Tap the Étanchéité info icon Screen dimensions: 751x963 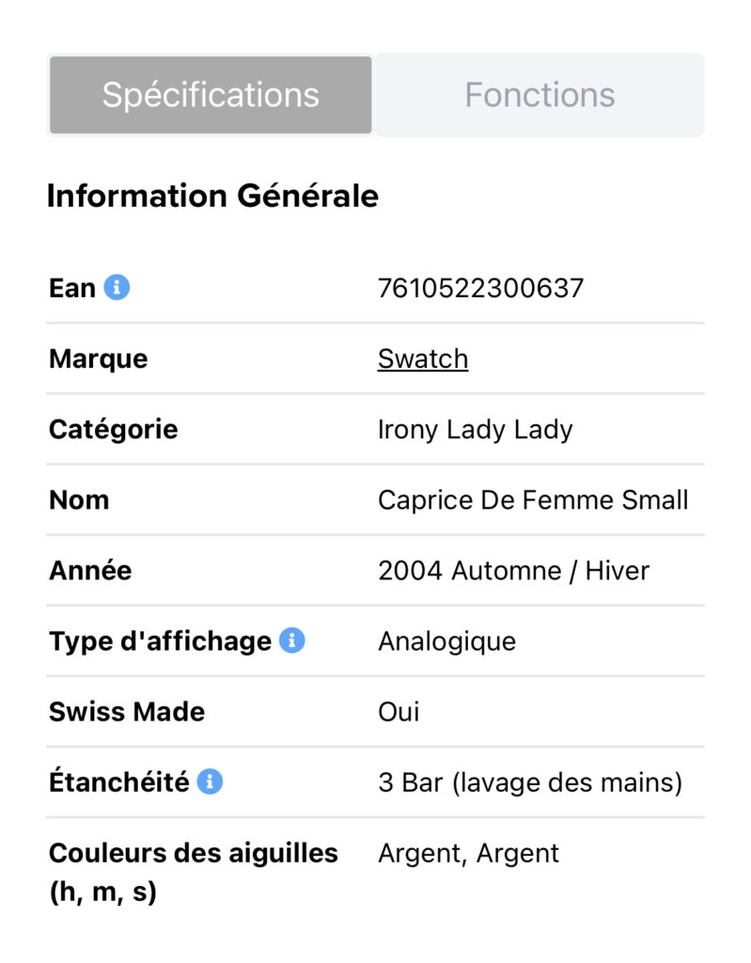pyautogui.click(x=210, y=781)
